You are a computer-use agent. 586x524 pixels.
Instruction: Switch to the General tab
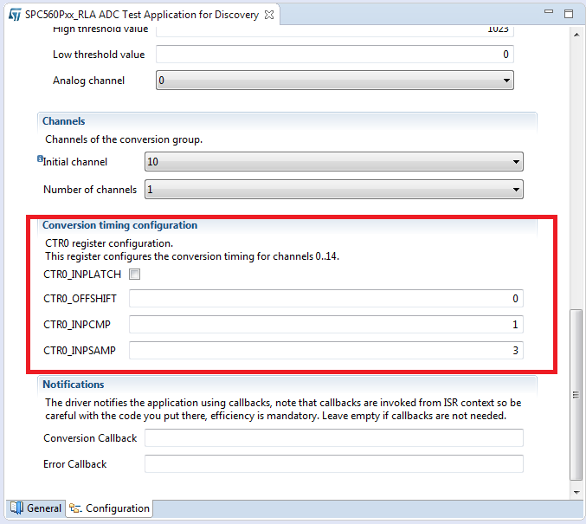[x=35, y=508]
